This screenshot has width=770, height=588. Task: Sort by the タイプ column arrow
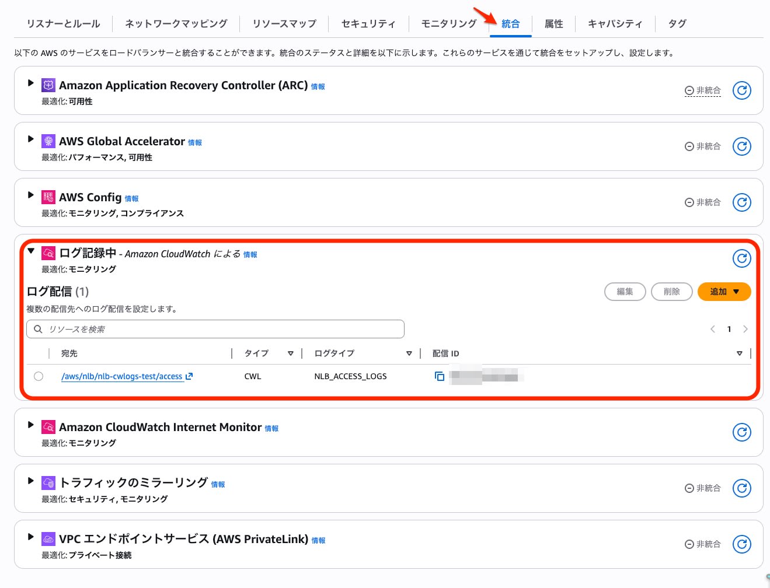click(290, 353)
